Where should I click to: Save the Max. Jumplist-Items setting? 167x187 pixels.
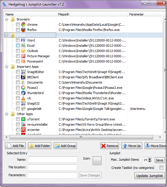[159, 160]
